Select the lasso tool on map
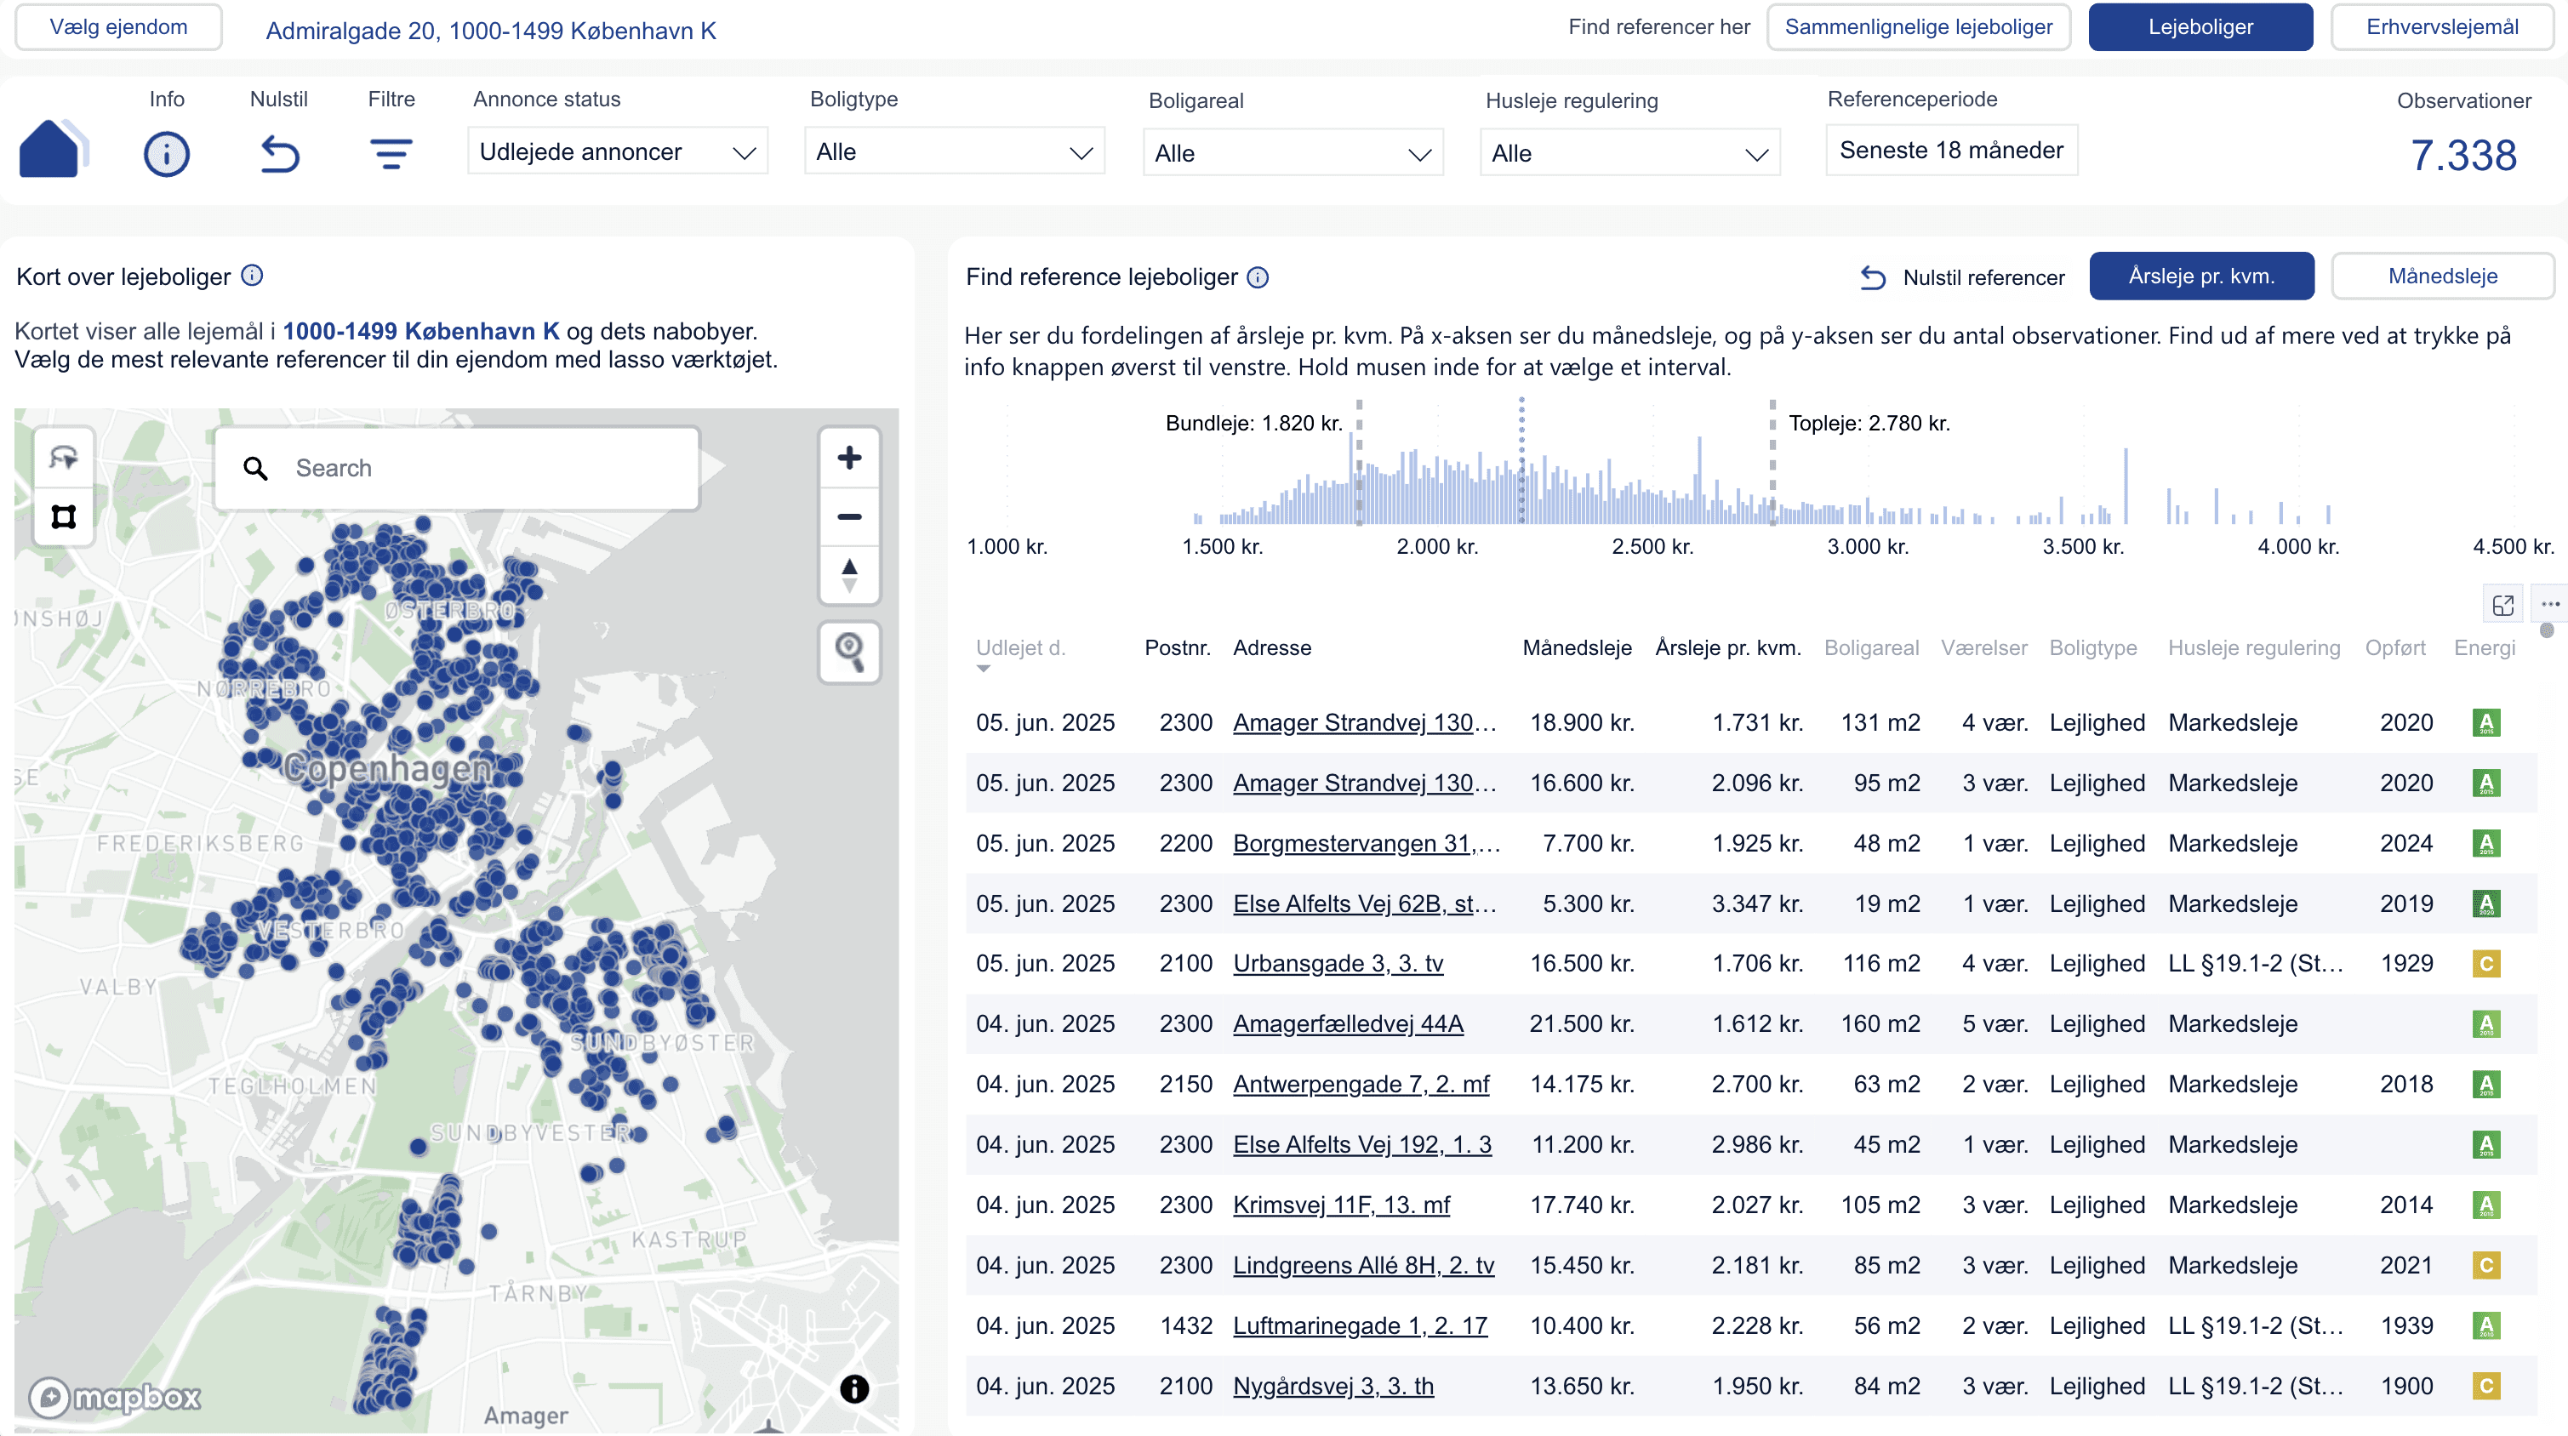This screenshot has height=1436, width=2568. click(64, 458)
